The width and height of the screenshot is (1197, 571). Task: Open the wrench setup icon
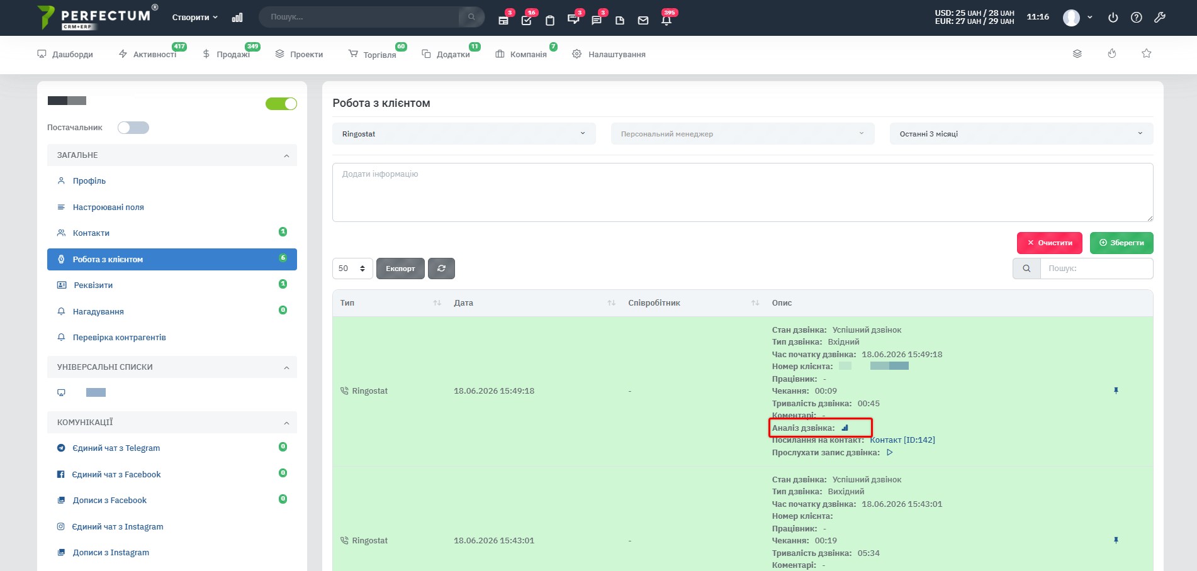(1160, 18)
